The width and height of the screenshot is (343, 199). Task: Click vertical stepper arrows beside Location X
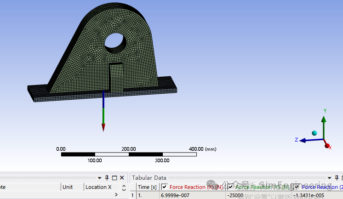click(x=124, y=188)
